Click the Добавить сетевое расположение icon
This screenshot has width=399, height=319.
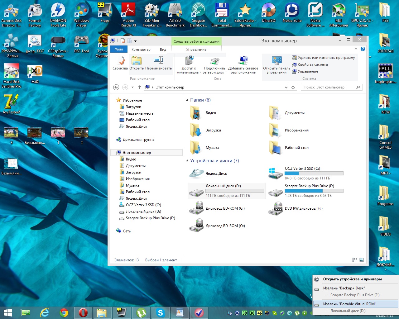(243, 65)
